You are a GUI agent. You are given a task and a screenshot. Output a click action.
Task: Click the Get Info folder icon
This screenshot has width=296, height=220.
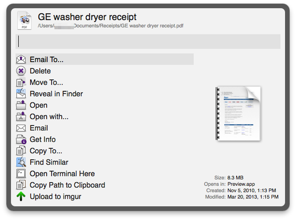[x=21, y=139]
